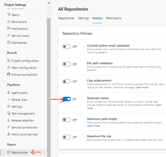
Task: Click the Service connections plug icon
Action: point(8,127)
